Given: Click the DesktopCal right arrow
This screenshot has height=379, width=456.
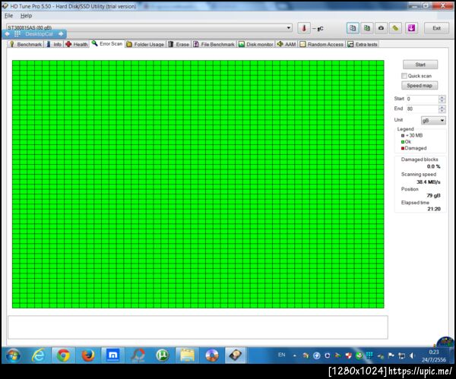Looking at the screenshot, I should coord(61,34).
